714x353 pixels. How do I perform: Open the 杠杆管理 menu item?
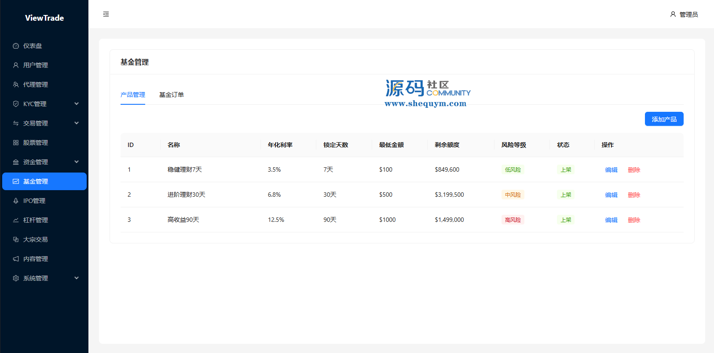[44, 220]
